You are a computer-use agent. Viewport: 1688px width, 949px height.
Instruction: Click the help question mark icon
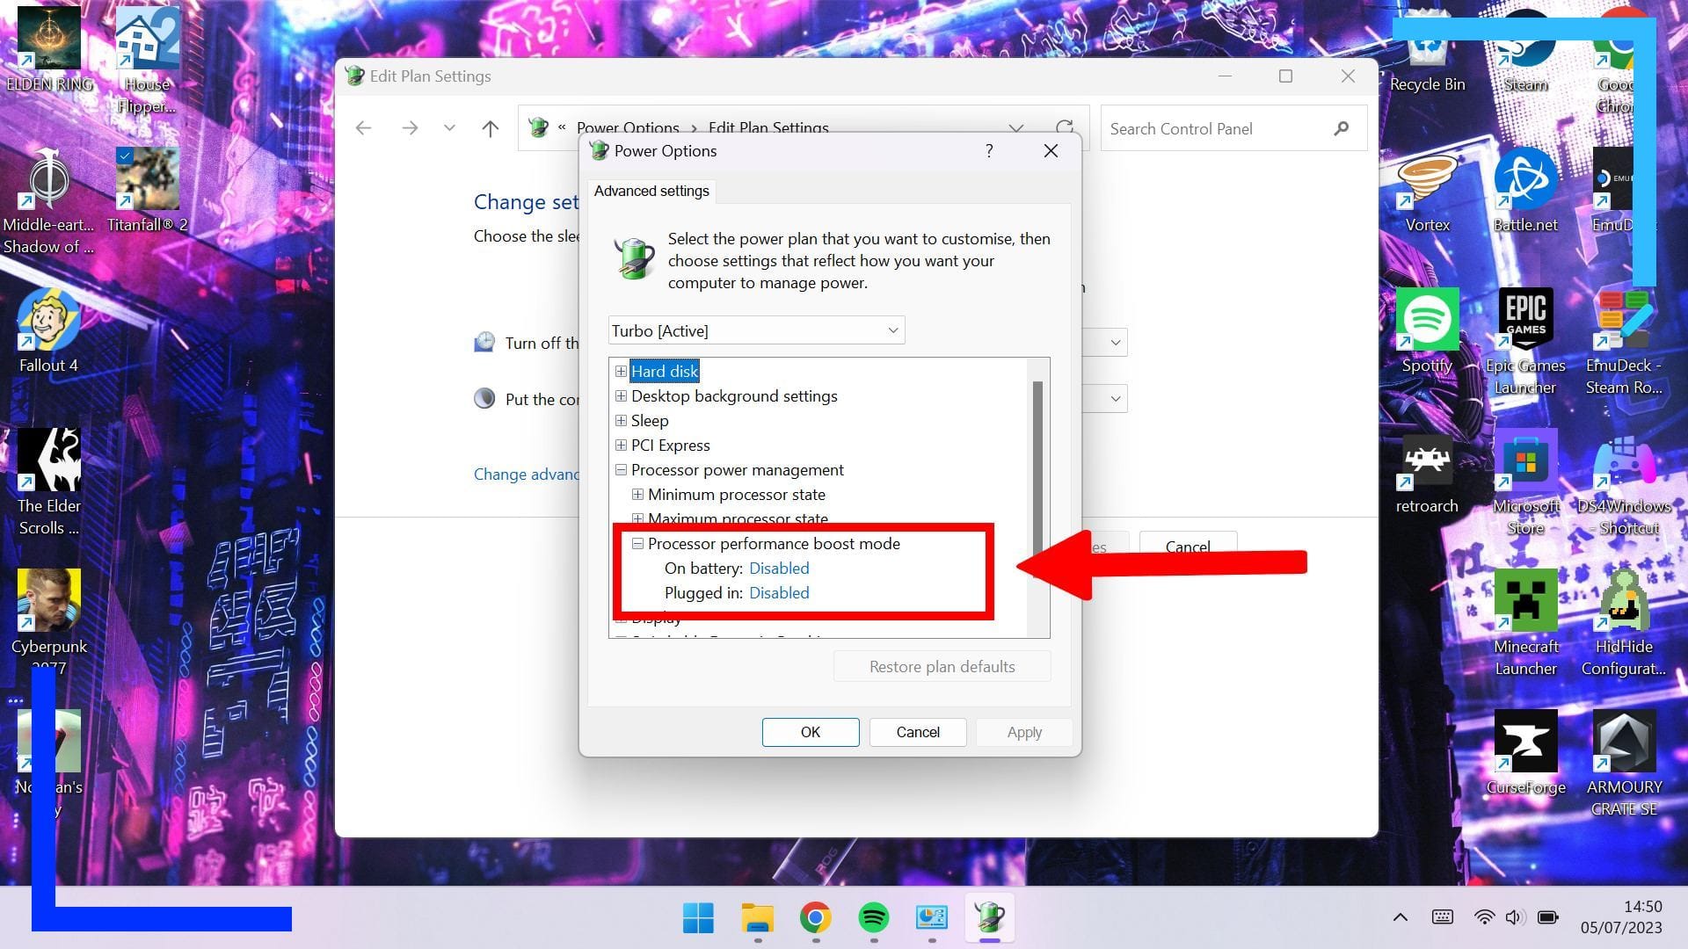[x=989, y=151]
